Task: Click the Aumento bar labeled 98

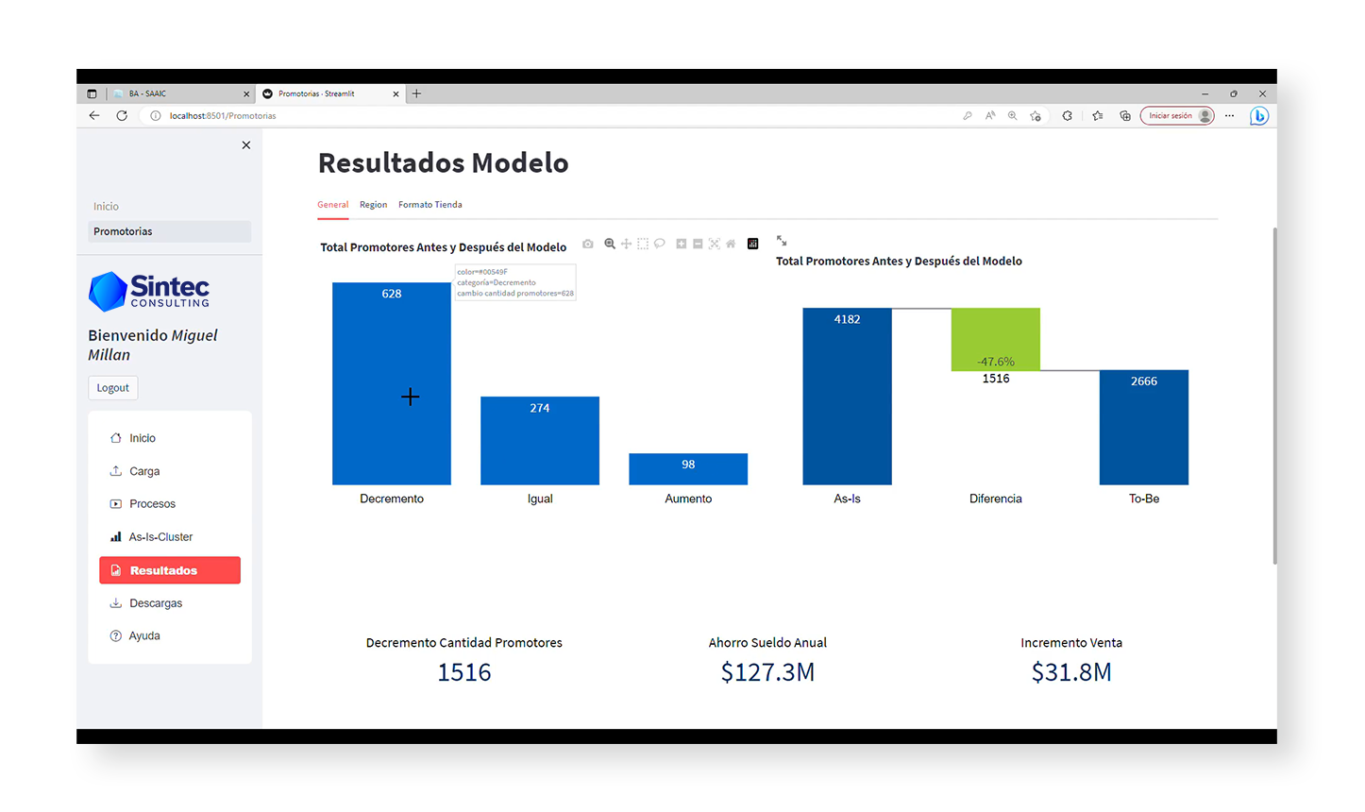Action: tap(688, 469)
